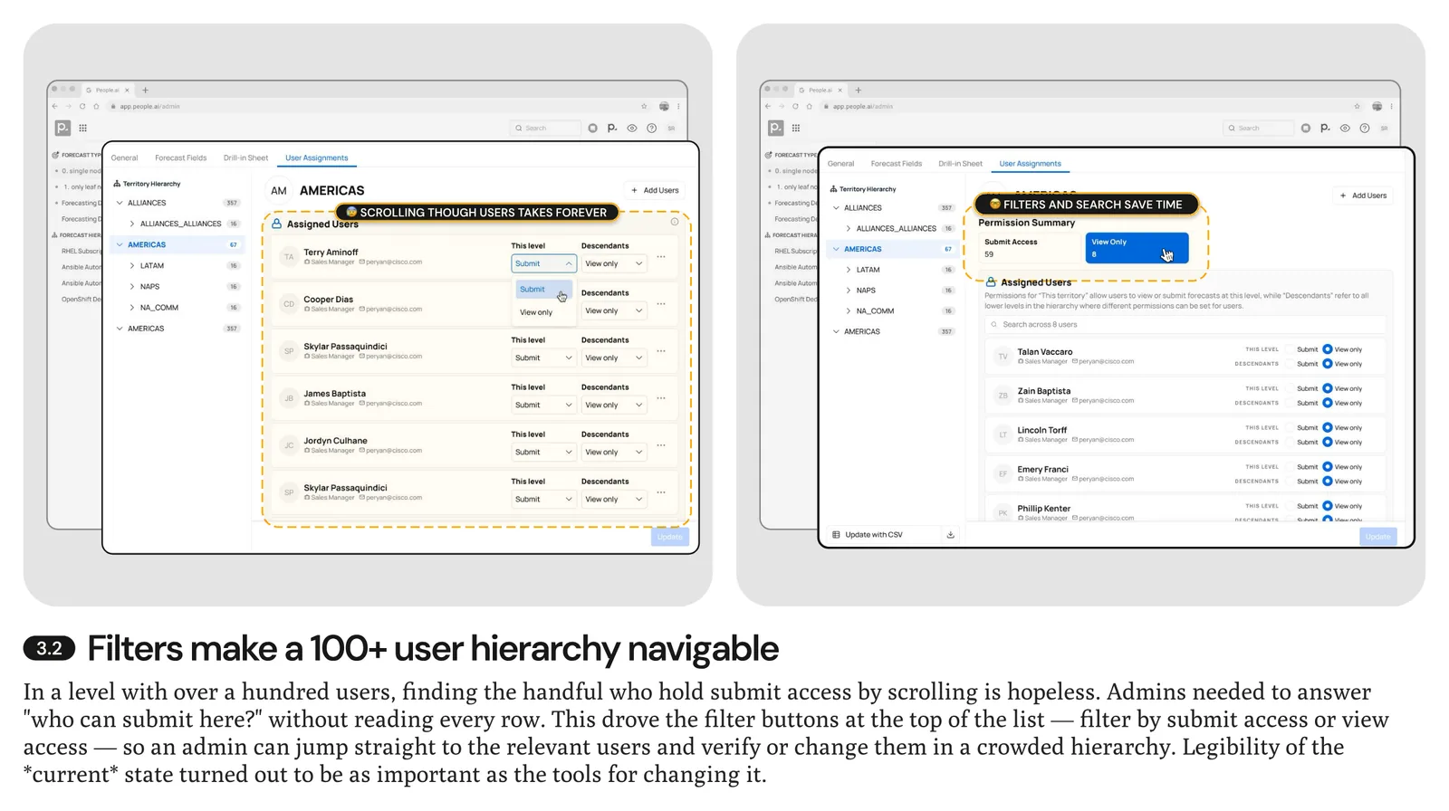Expand the NA_COMM node in the right mockup
The width and height of the screenshot is (1449, 811).
(849, 311)
